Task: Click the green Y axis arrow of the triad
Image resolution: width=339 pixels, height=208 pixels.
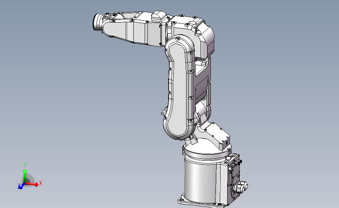Action: coord(25,176)
